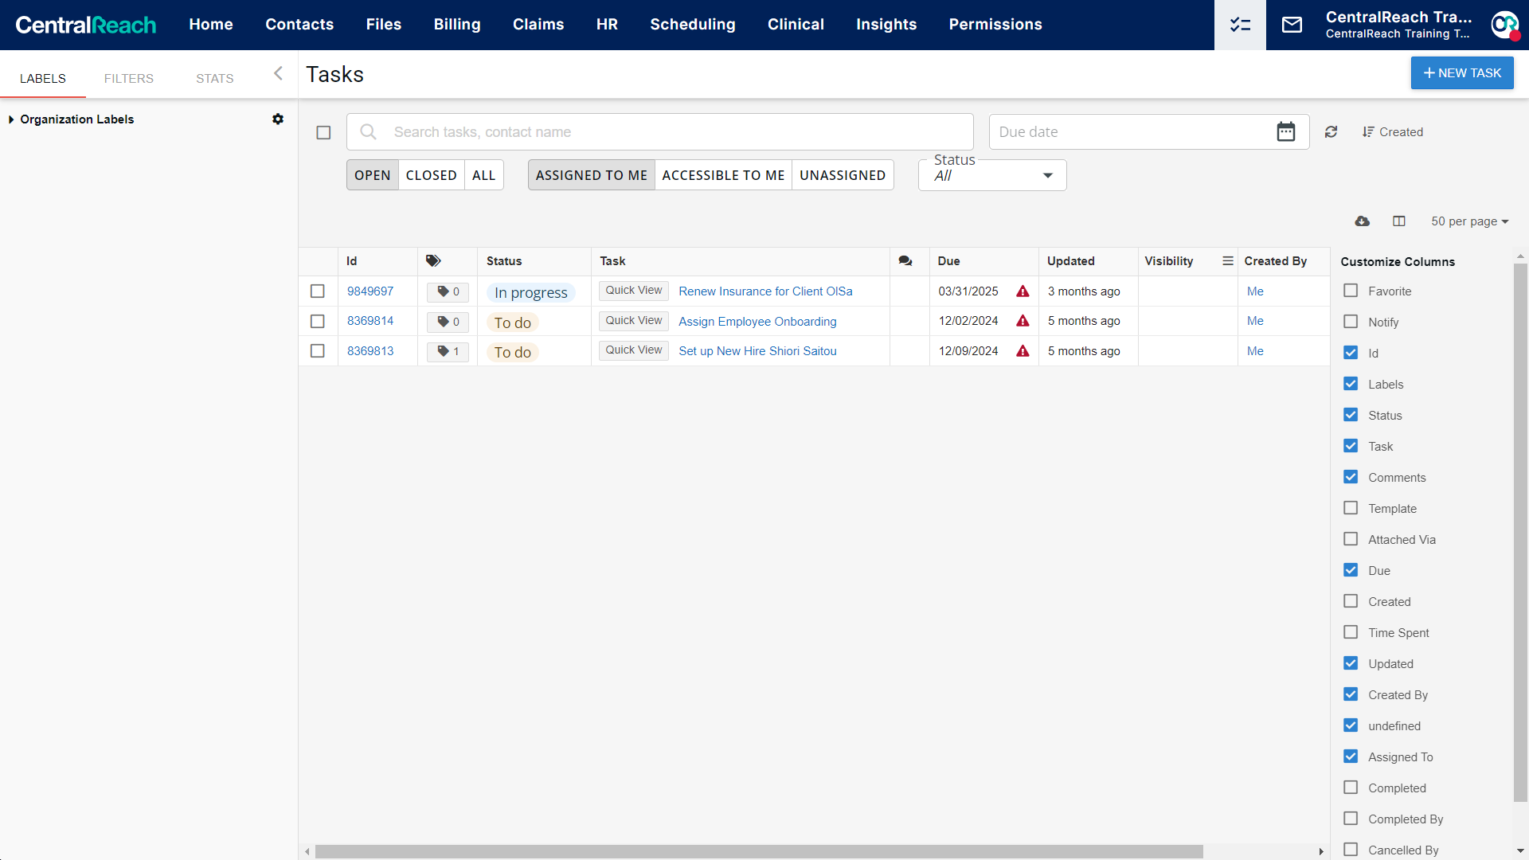Uncheck the Comments column checkbox

pyautogui.click(x=1351, y=477)
